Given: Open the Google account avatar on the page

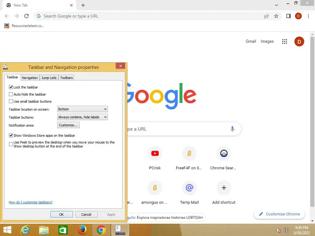Looking at the screenshot, I should click(x=299, y=41).
